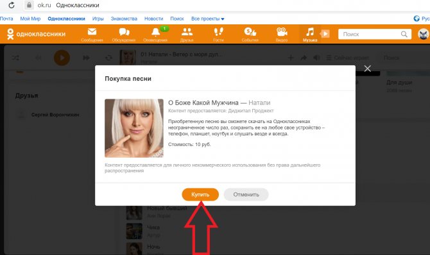Viewport: 430px width, 255px height.
Task: Close the Покупка песни dialog with the X
Action: 368,69
